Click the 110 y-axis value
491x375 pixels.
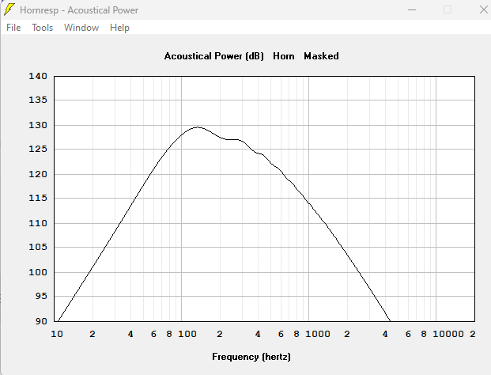(38, 223)
